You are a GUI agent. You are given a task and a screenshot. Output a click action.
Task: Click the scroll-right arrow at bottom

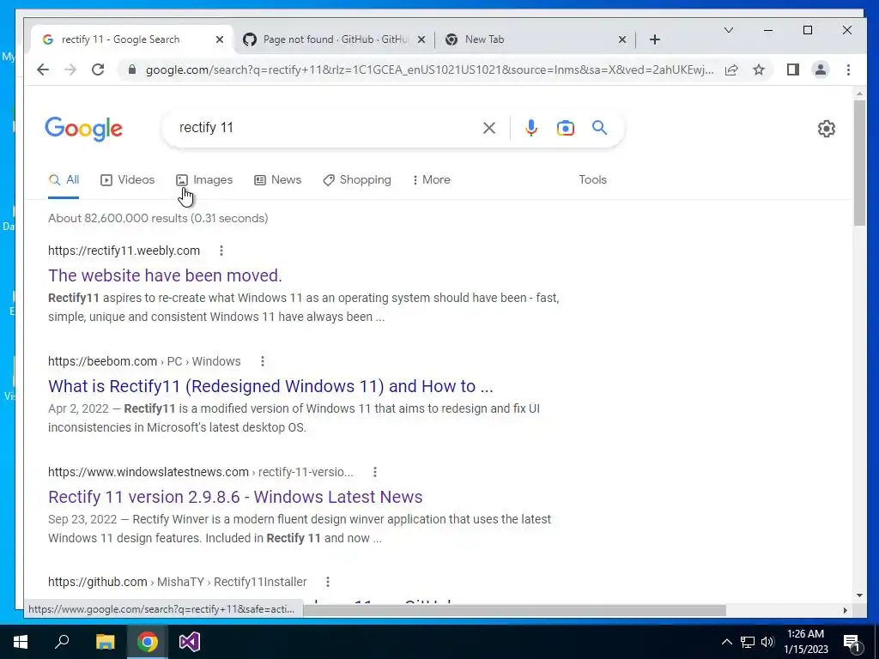845,610
